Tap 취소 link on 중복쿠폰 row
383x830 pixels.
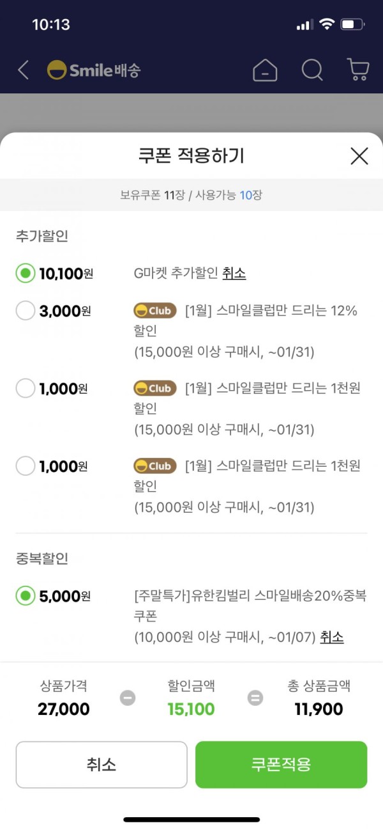tap(332, 638)
